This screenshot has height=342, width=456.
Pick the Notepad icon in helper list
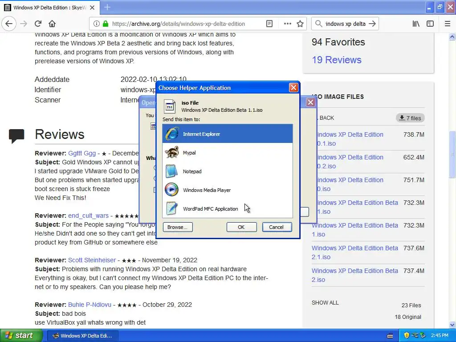[171, 171]
